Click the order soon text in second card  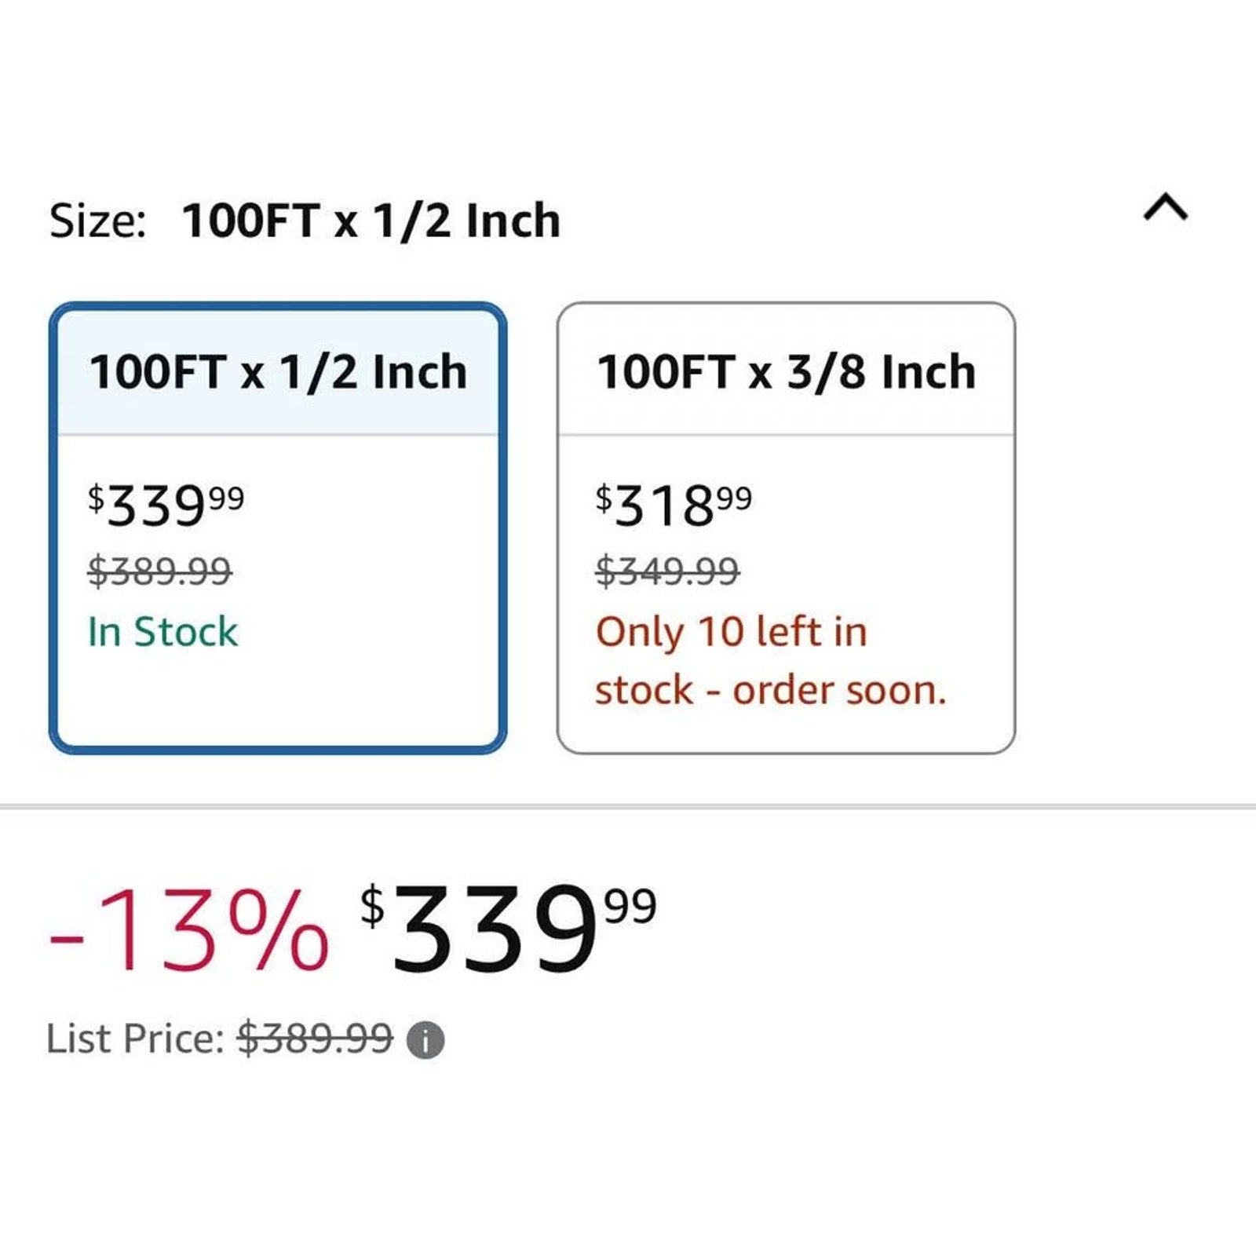(840, 691)
